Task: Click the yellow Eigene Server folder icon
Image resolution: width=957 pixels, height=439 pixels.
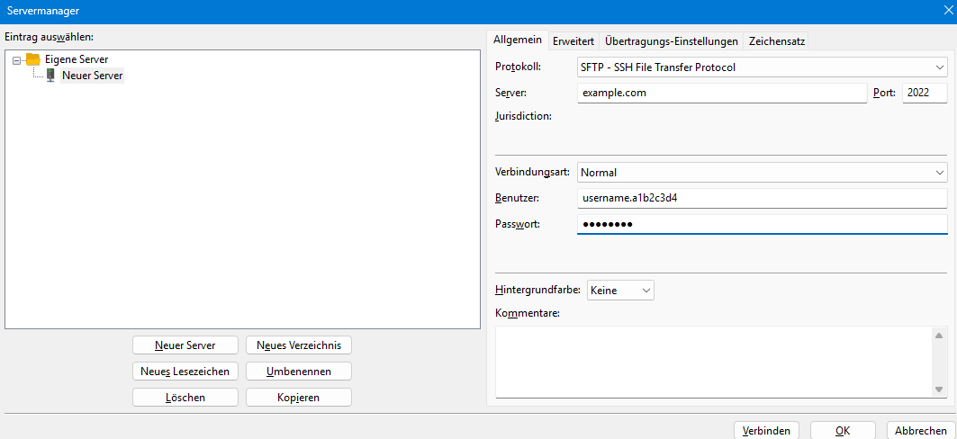Action: [33, 59]
